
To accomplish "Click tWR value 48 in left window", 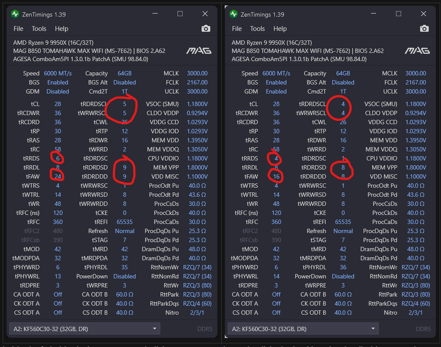I will click(x=58, y=203).
